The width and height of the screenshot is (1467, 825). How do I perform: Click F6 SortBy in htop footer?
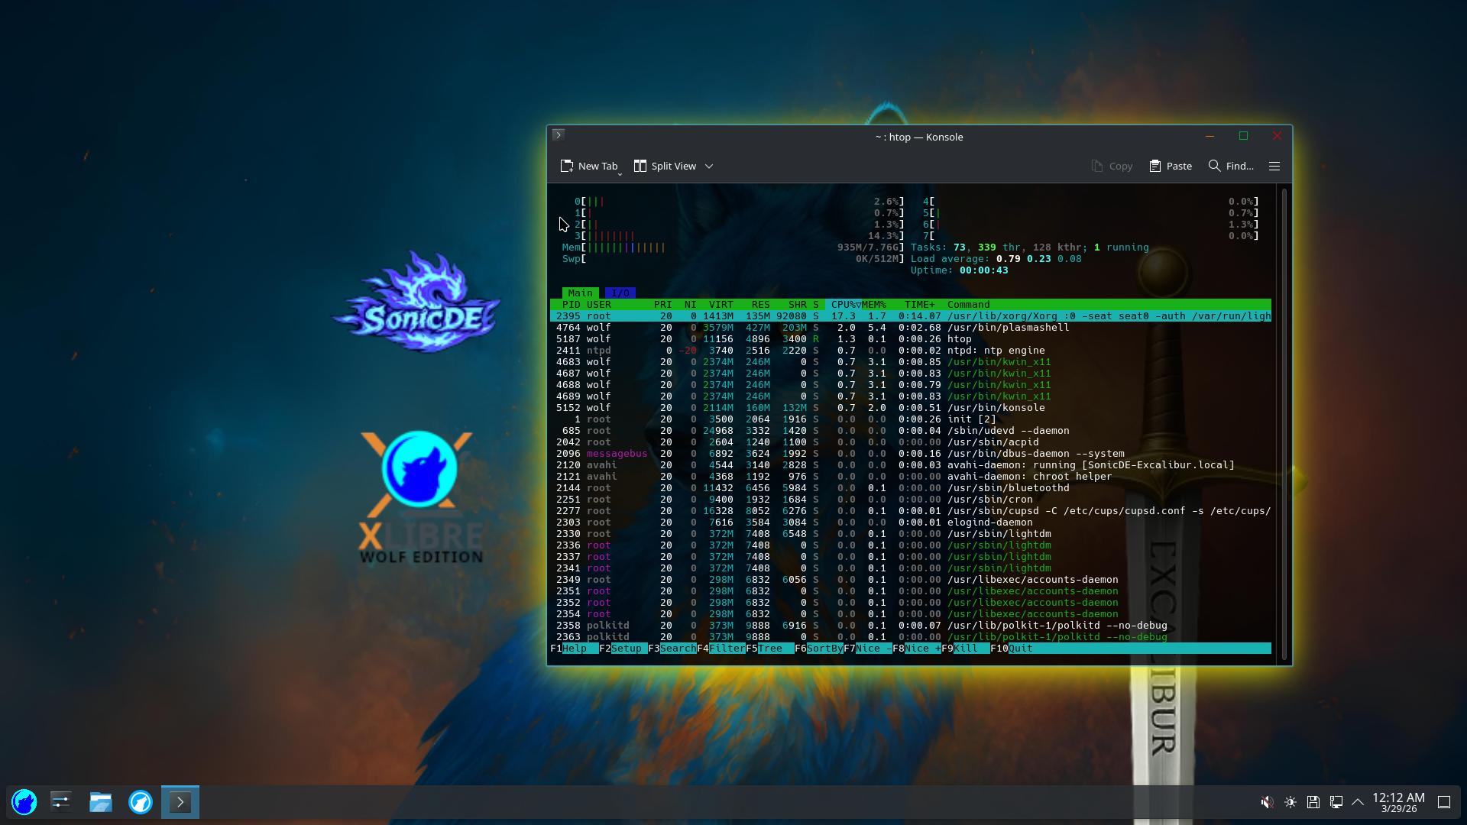coord(824,649)
